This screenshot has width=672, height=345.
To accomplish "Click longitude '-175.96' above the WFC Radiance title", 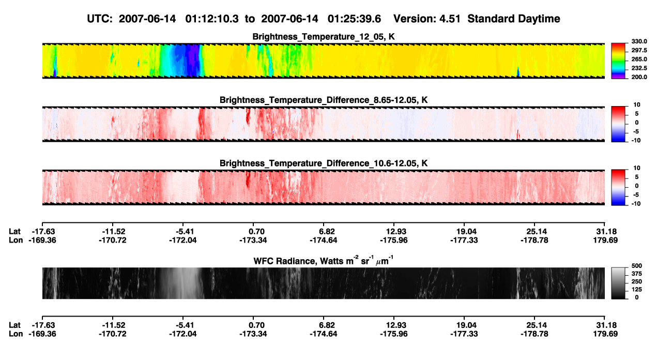I will pos(394,241).
